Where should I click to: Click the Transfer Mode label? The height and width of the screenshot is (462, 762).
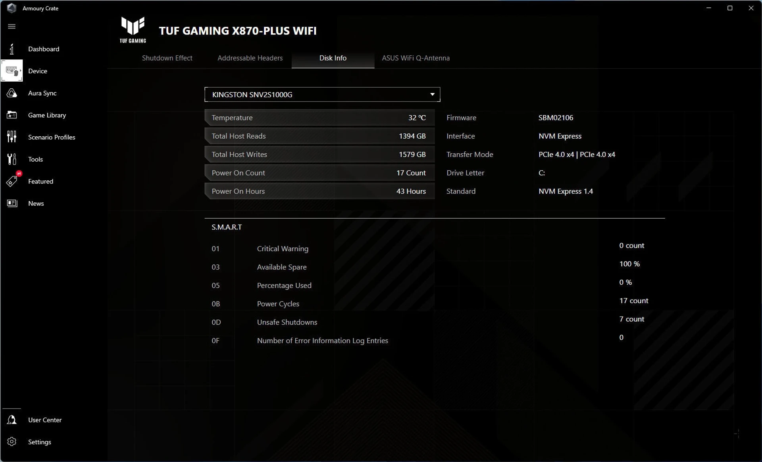[470, 155]
